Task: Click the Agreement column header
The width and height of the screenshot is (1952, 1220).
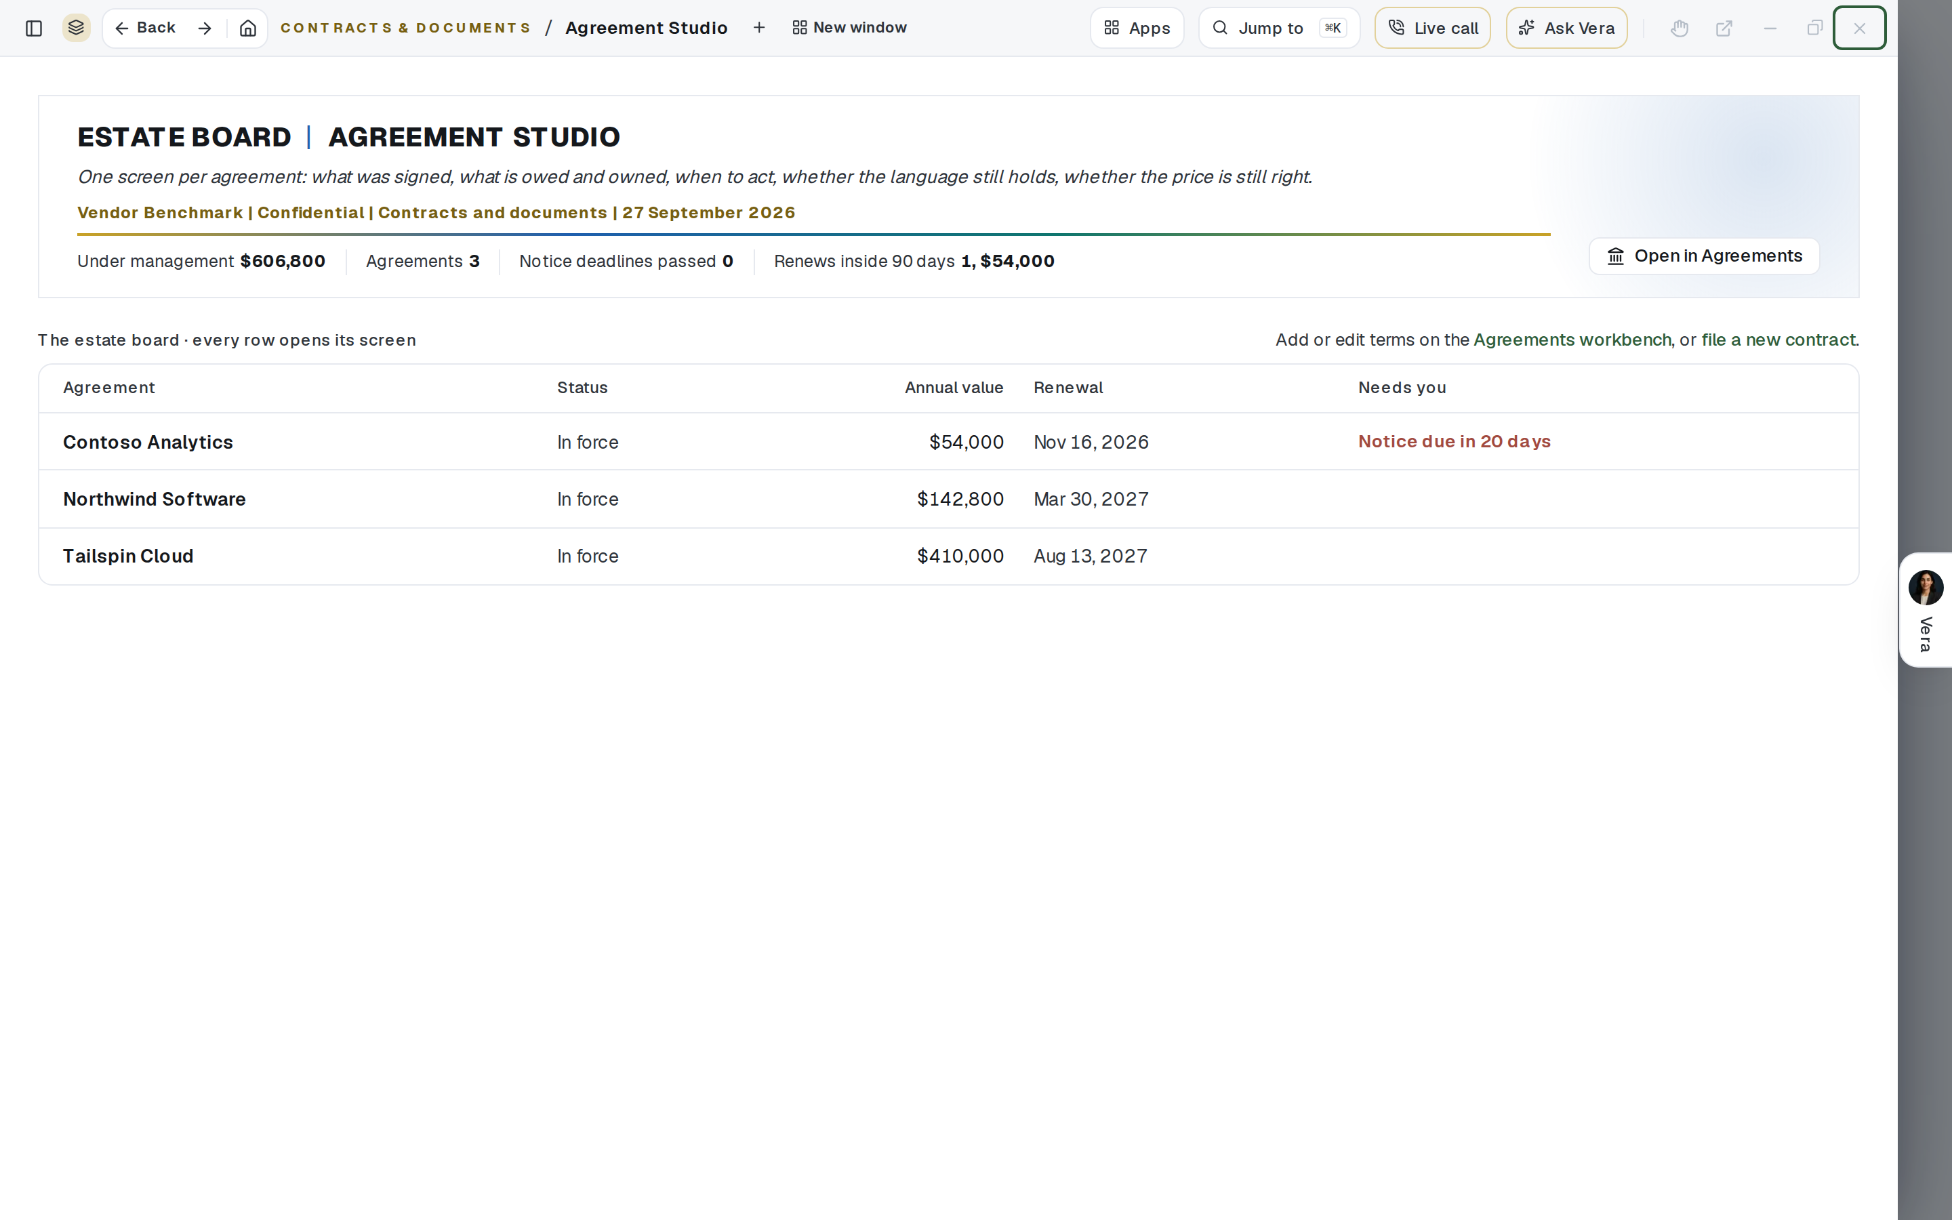Action: click(x=109, y=388)
